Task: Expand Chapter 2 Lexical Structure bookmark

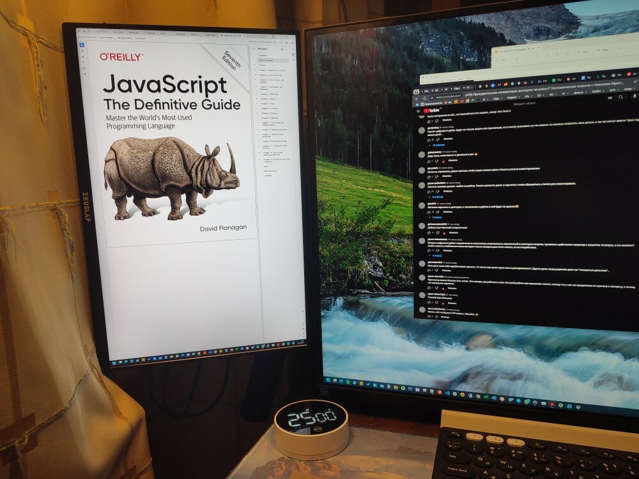Action: pyautogui.click(x=256, y=75)
